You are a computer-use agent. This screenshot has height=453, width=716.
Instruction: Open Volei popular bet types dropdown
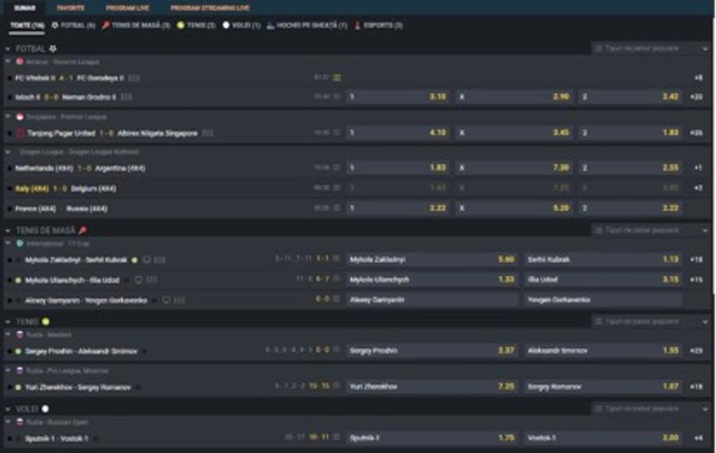[651, 408]
